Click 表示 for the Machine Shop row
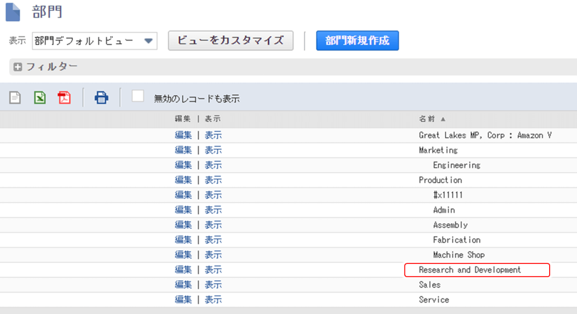This screenshot has height=314, width=577. coord(213,255)
